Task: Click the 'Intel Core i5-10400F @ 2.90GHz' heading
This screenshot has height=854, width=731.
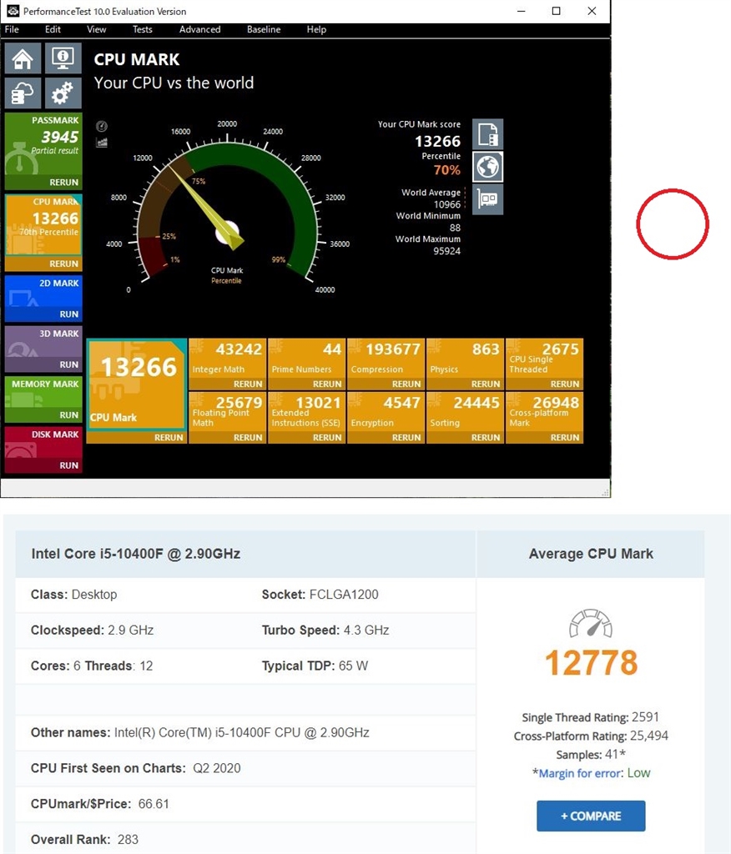Action: coord(136,554)
